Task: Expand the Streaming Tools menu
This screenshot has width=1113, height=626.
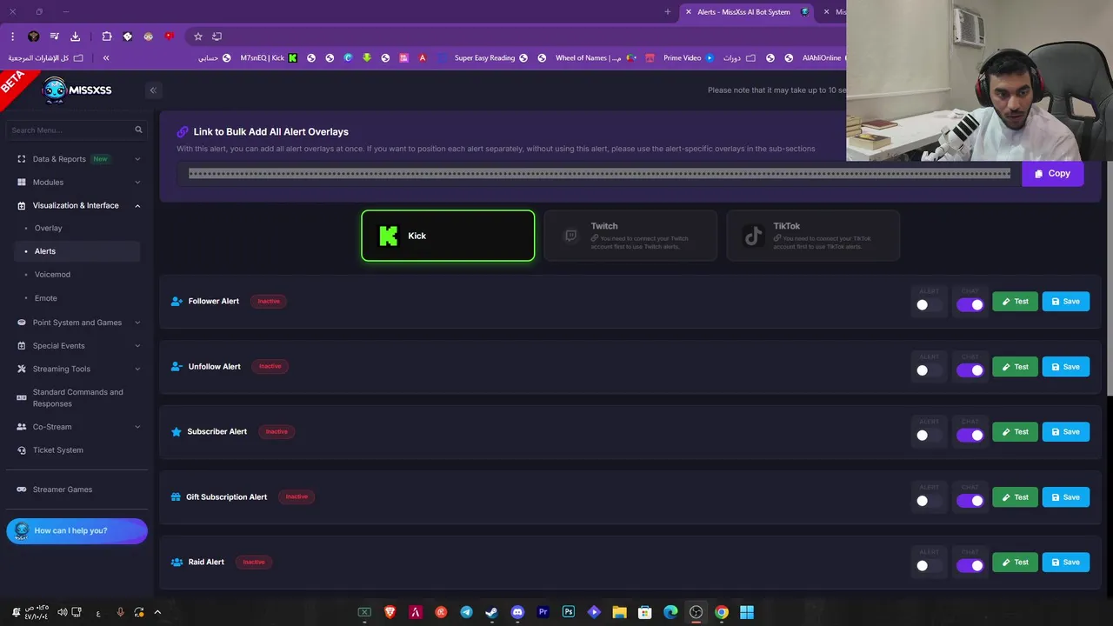Action: click(77, 370)
